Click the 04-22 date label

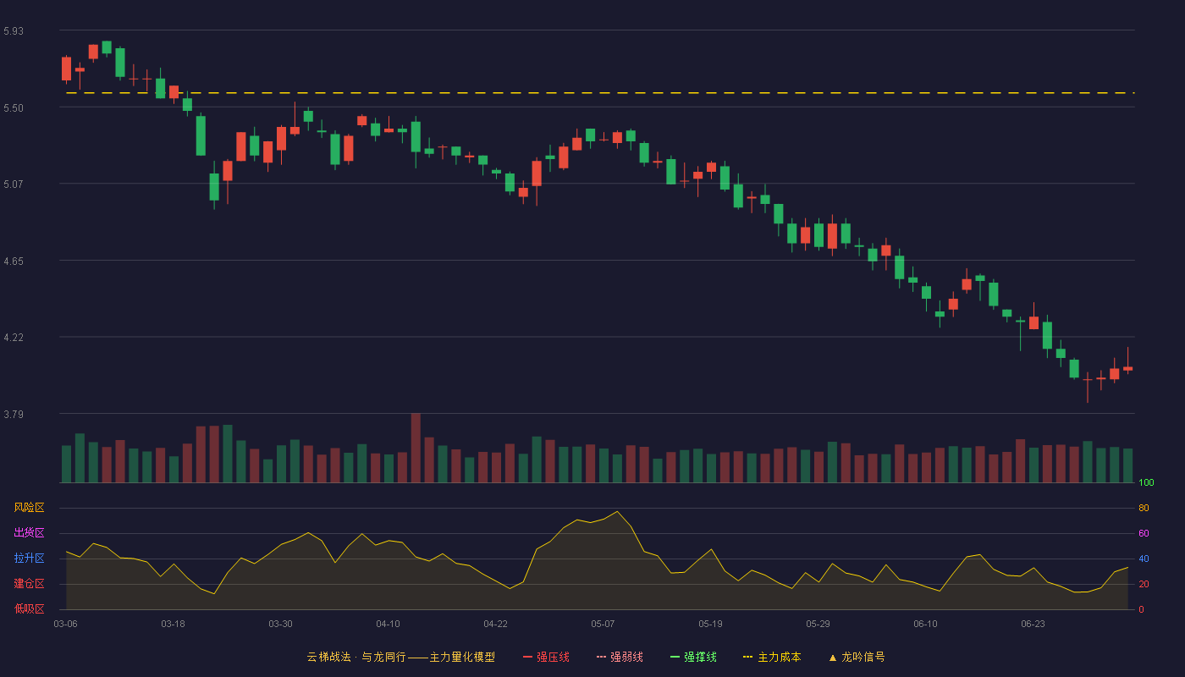495,624
